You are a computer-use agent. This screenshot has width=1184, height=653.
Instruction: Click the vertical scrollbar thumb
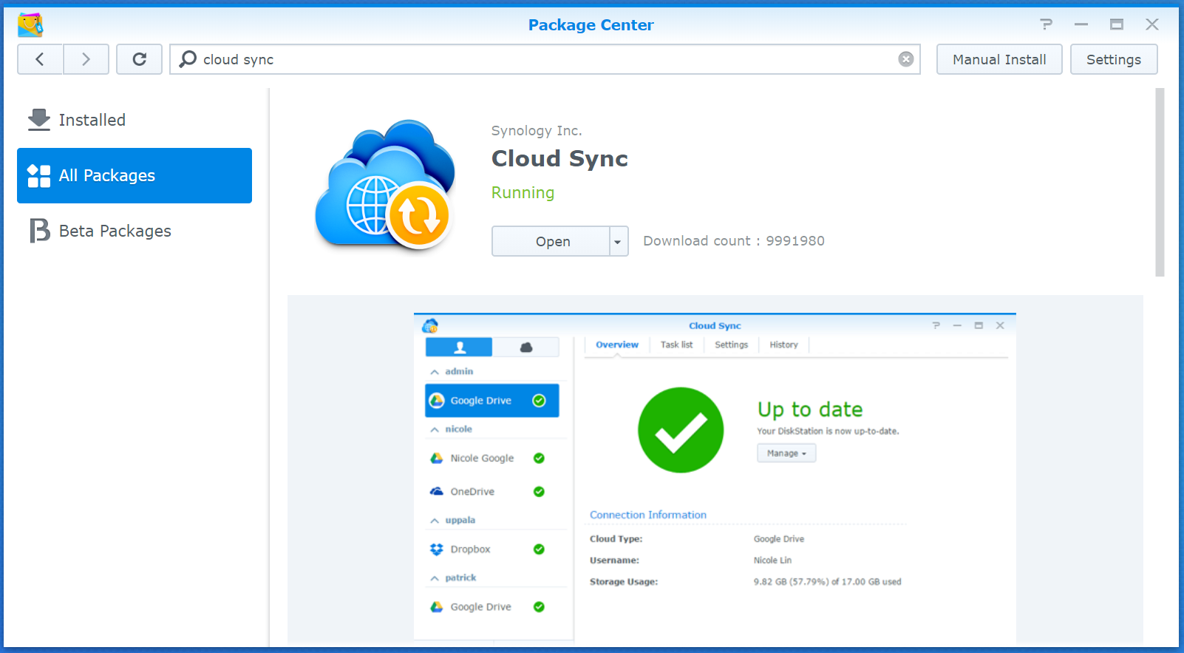tap(1160, 182)
